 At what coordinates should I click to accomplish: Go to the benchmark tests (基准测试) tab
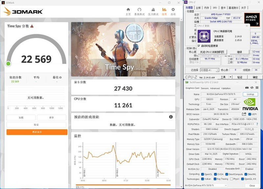point(139,12)
